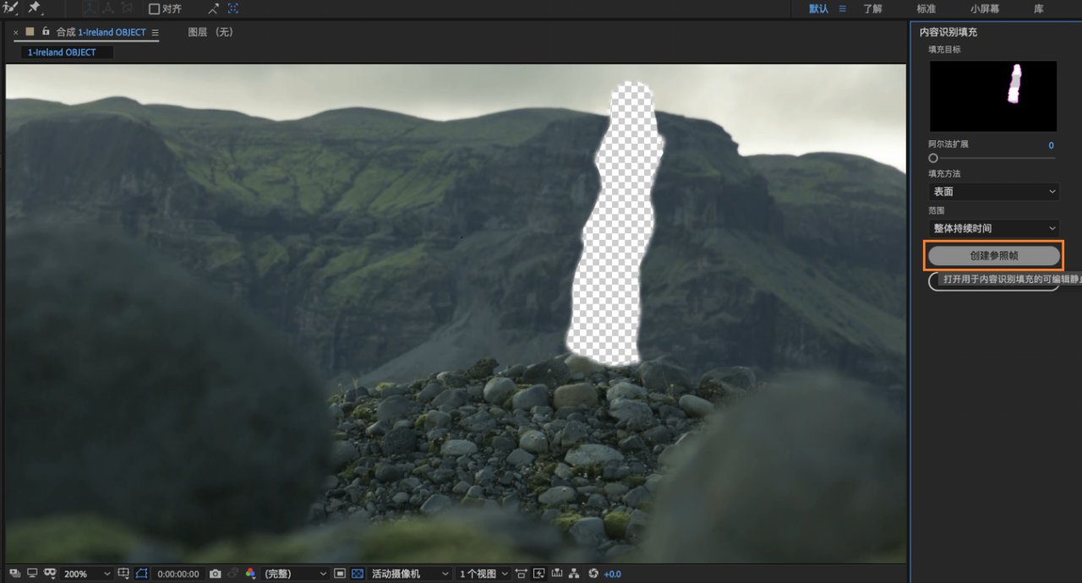
Task: Select the Roto Brush tool
Action: (11, 8)
